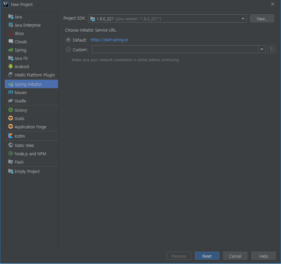Click the Java FX folder icon

coord(11,58)
